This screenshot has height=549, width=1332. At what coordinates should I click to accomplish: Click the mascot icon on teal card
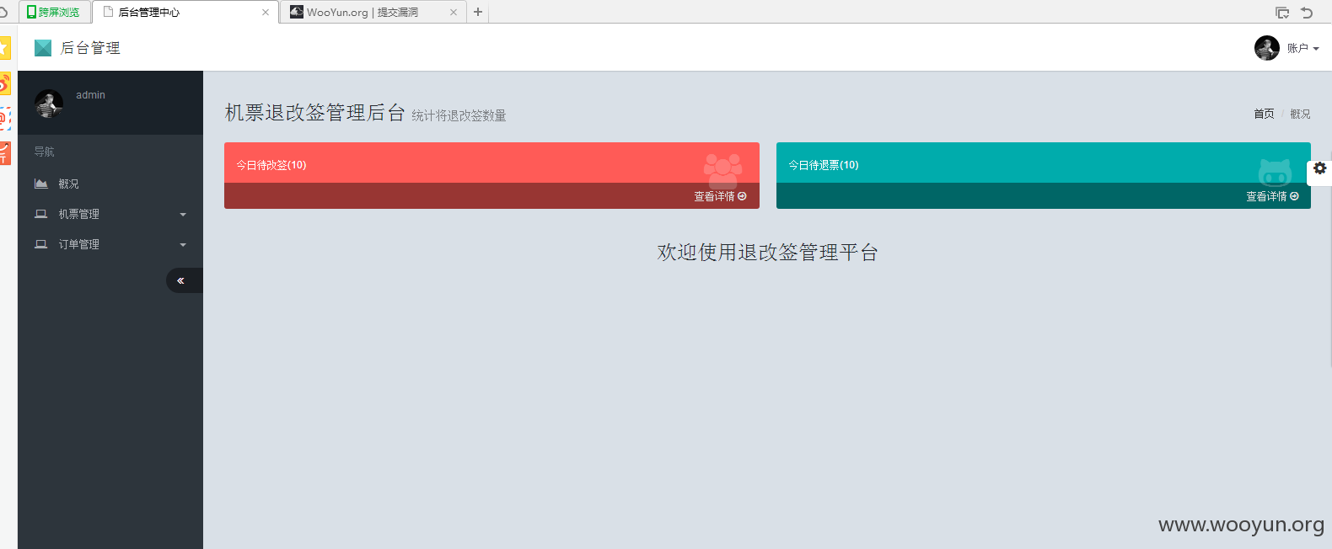click(x=1276, y=173)
